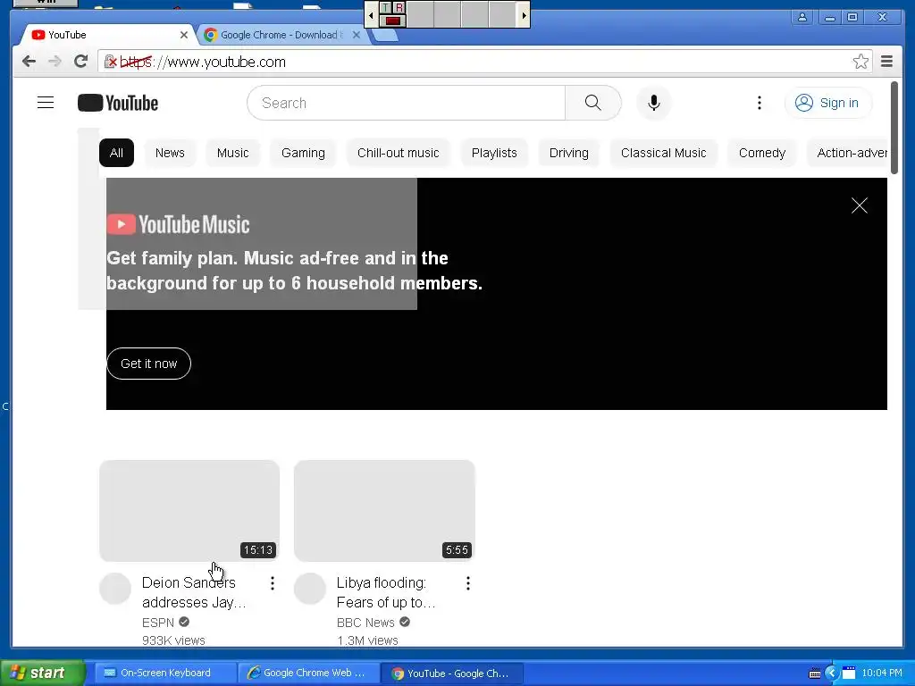Select the News filter chip
Image resolution: width=915 pixels, height=686 pixels.
(x=170, y=153)
